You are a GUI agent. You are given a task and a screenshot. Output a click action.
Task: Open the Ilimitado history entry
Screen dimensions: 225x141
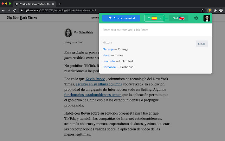tap(109, 61)
